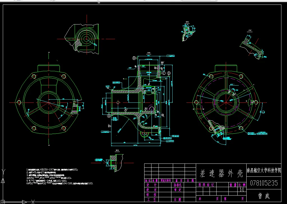Image resolution: width=287 pixels, height=204 pixels.
Task: Select the datum circle labeled D
Action: [169, 73]
